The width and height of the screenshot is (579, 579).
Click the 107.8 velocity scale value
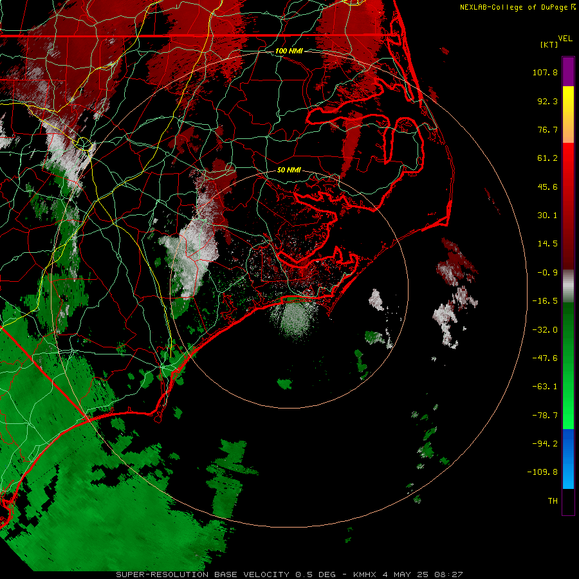(x=545, y=72)
